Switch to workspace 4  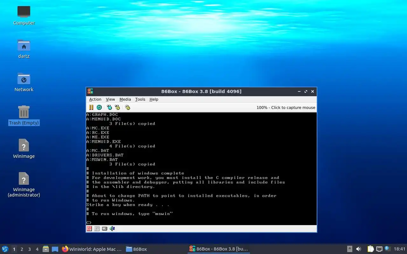[37, 249]
